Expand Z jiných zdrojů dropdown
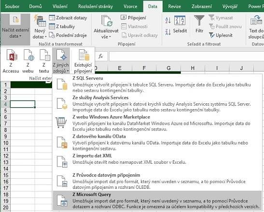The image size is (264, 212). point(61,61)
